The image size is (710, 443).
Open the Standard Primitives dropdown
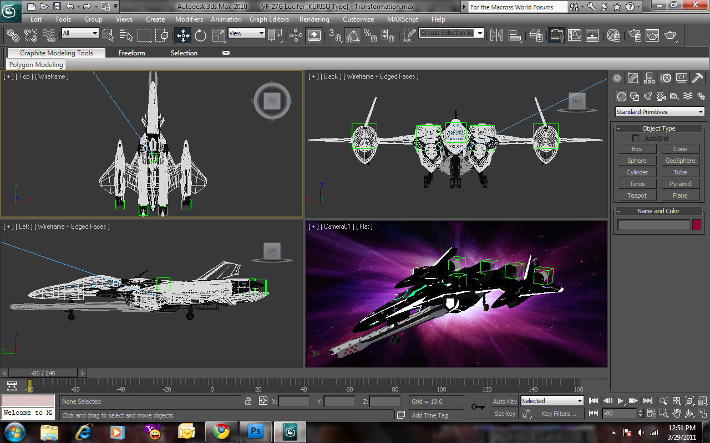click(x=660, y=112)
